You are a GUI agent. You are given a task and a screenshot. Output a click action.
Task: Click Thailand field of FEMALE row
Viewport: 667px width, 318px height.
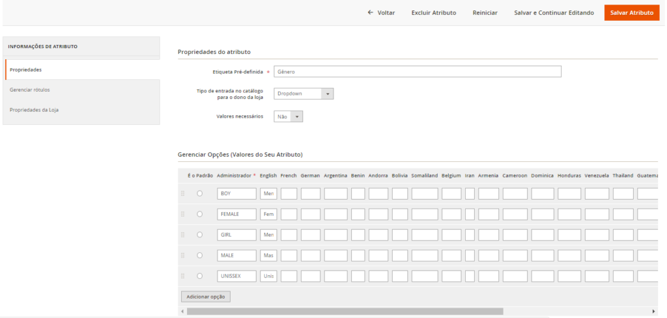623,214
